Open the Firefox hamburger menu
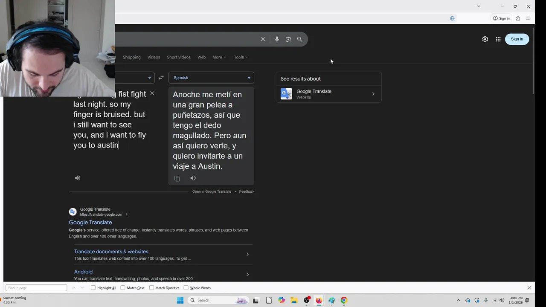This screenshot has height=307, width=546. tap(528, 18)
